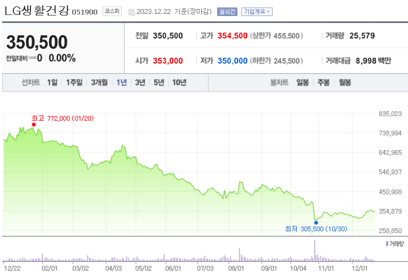Click the 최고 772,000 (01/20) label

[x=63, y=119]
